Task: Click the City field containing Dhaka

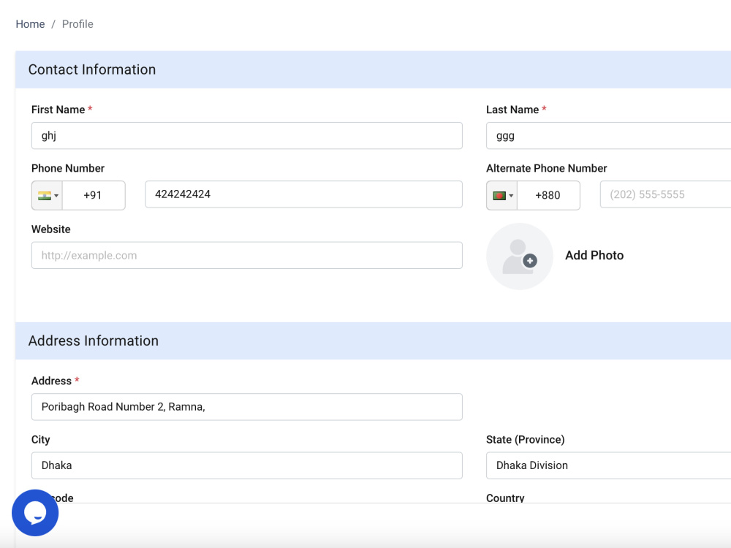Action: 246,465
